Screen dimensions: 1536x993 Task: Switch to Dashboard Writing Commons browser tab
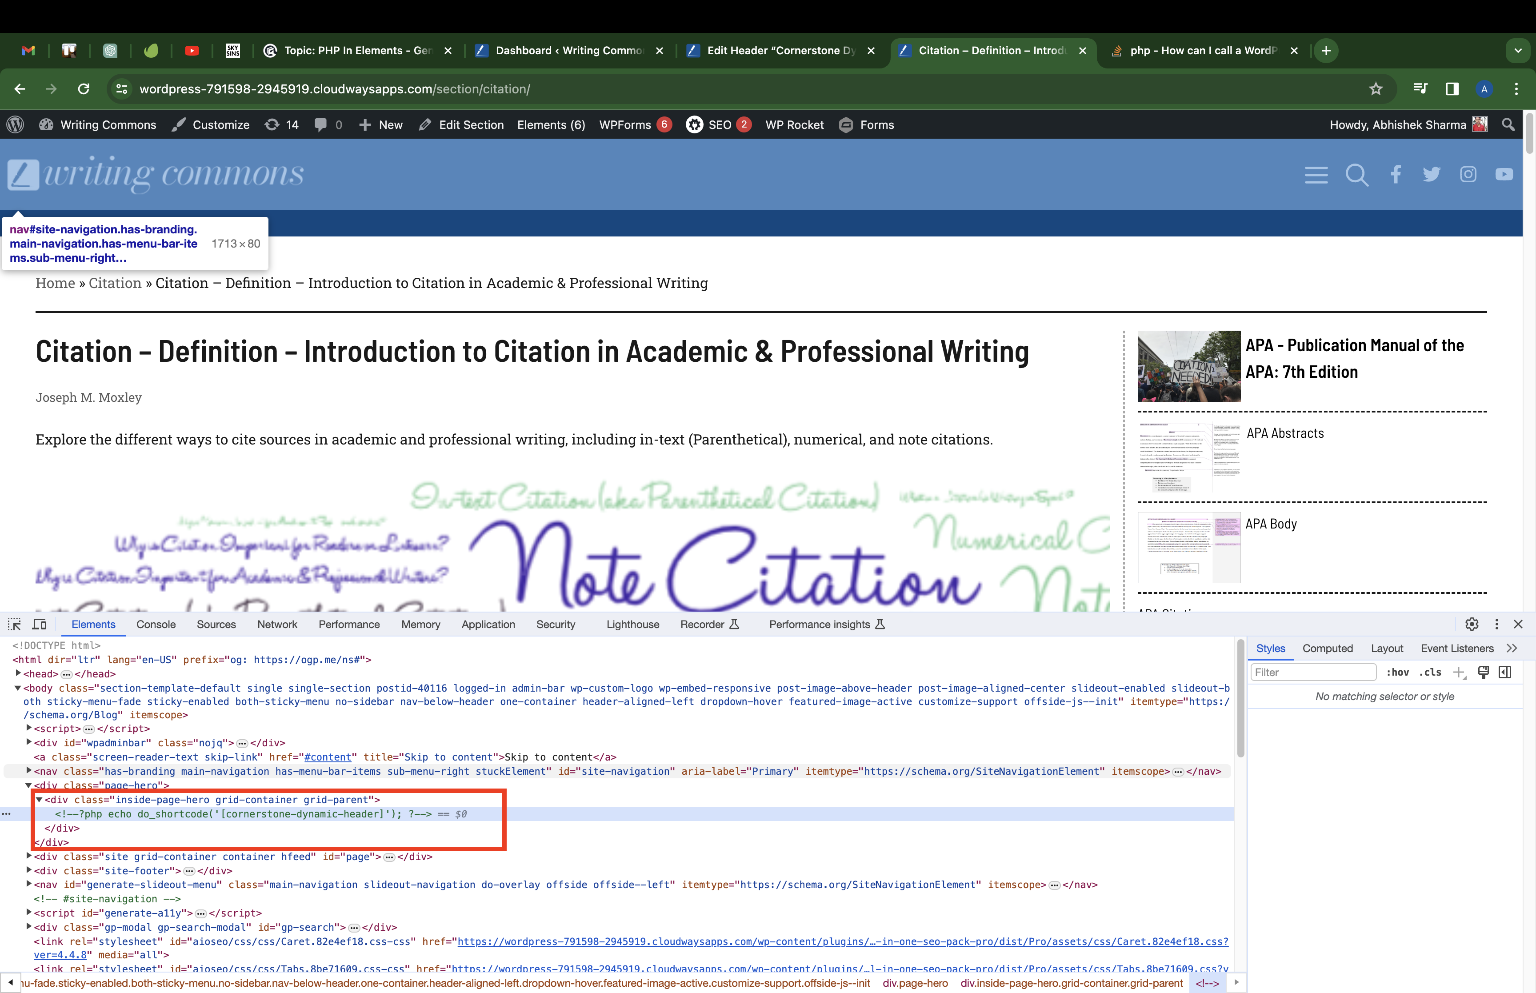point(568,50)
